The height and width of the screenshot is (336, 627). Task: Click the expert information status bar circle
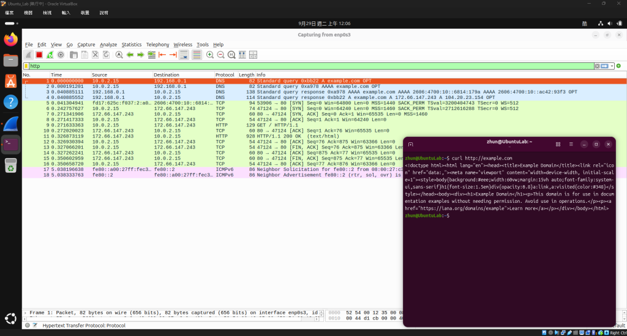[27, 326]
